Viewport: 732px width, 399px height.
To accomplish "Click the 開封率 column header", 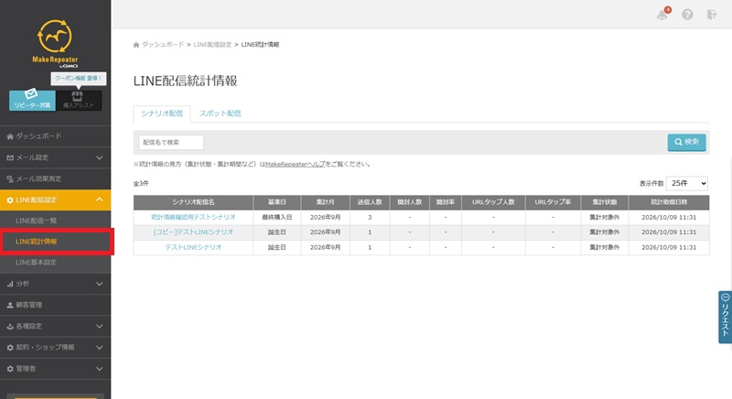I will tap(446, 202).
